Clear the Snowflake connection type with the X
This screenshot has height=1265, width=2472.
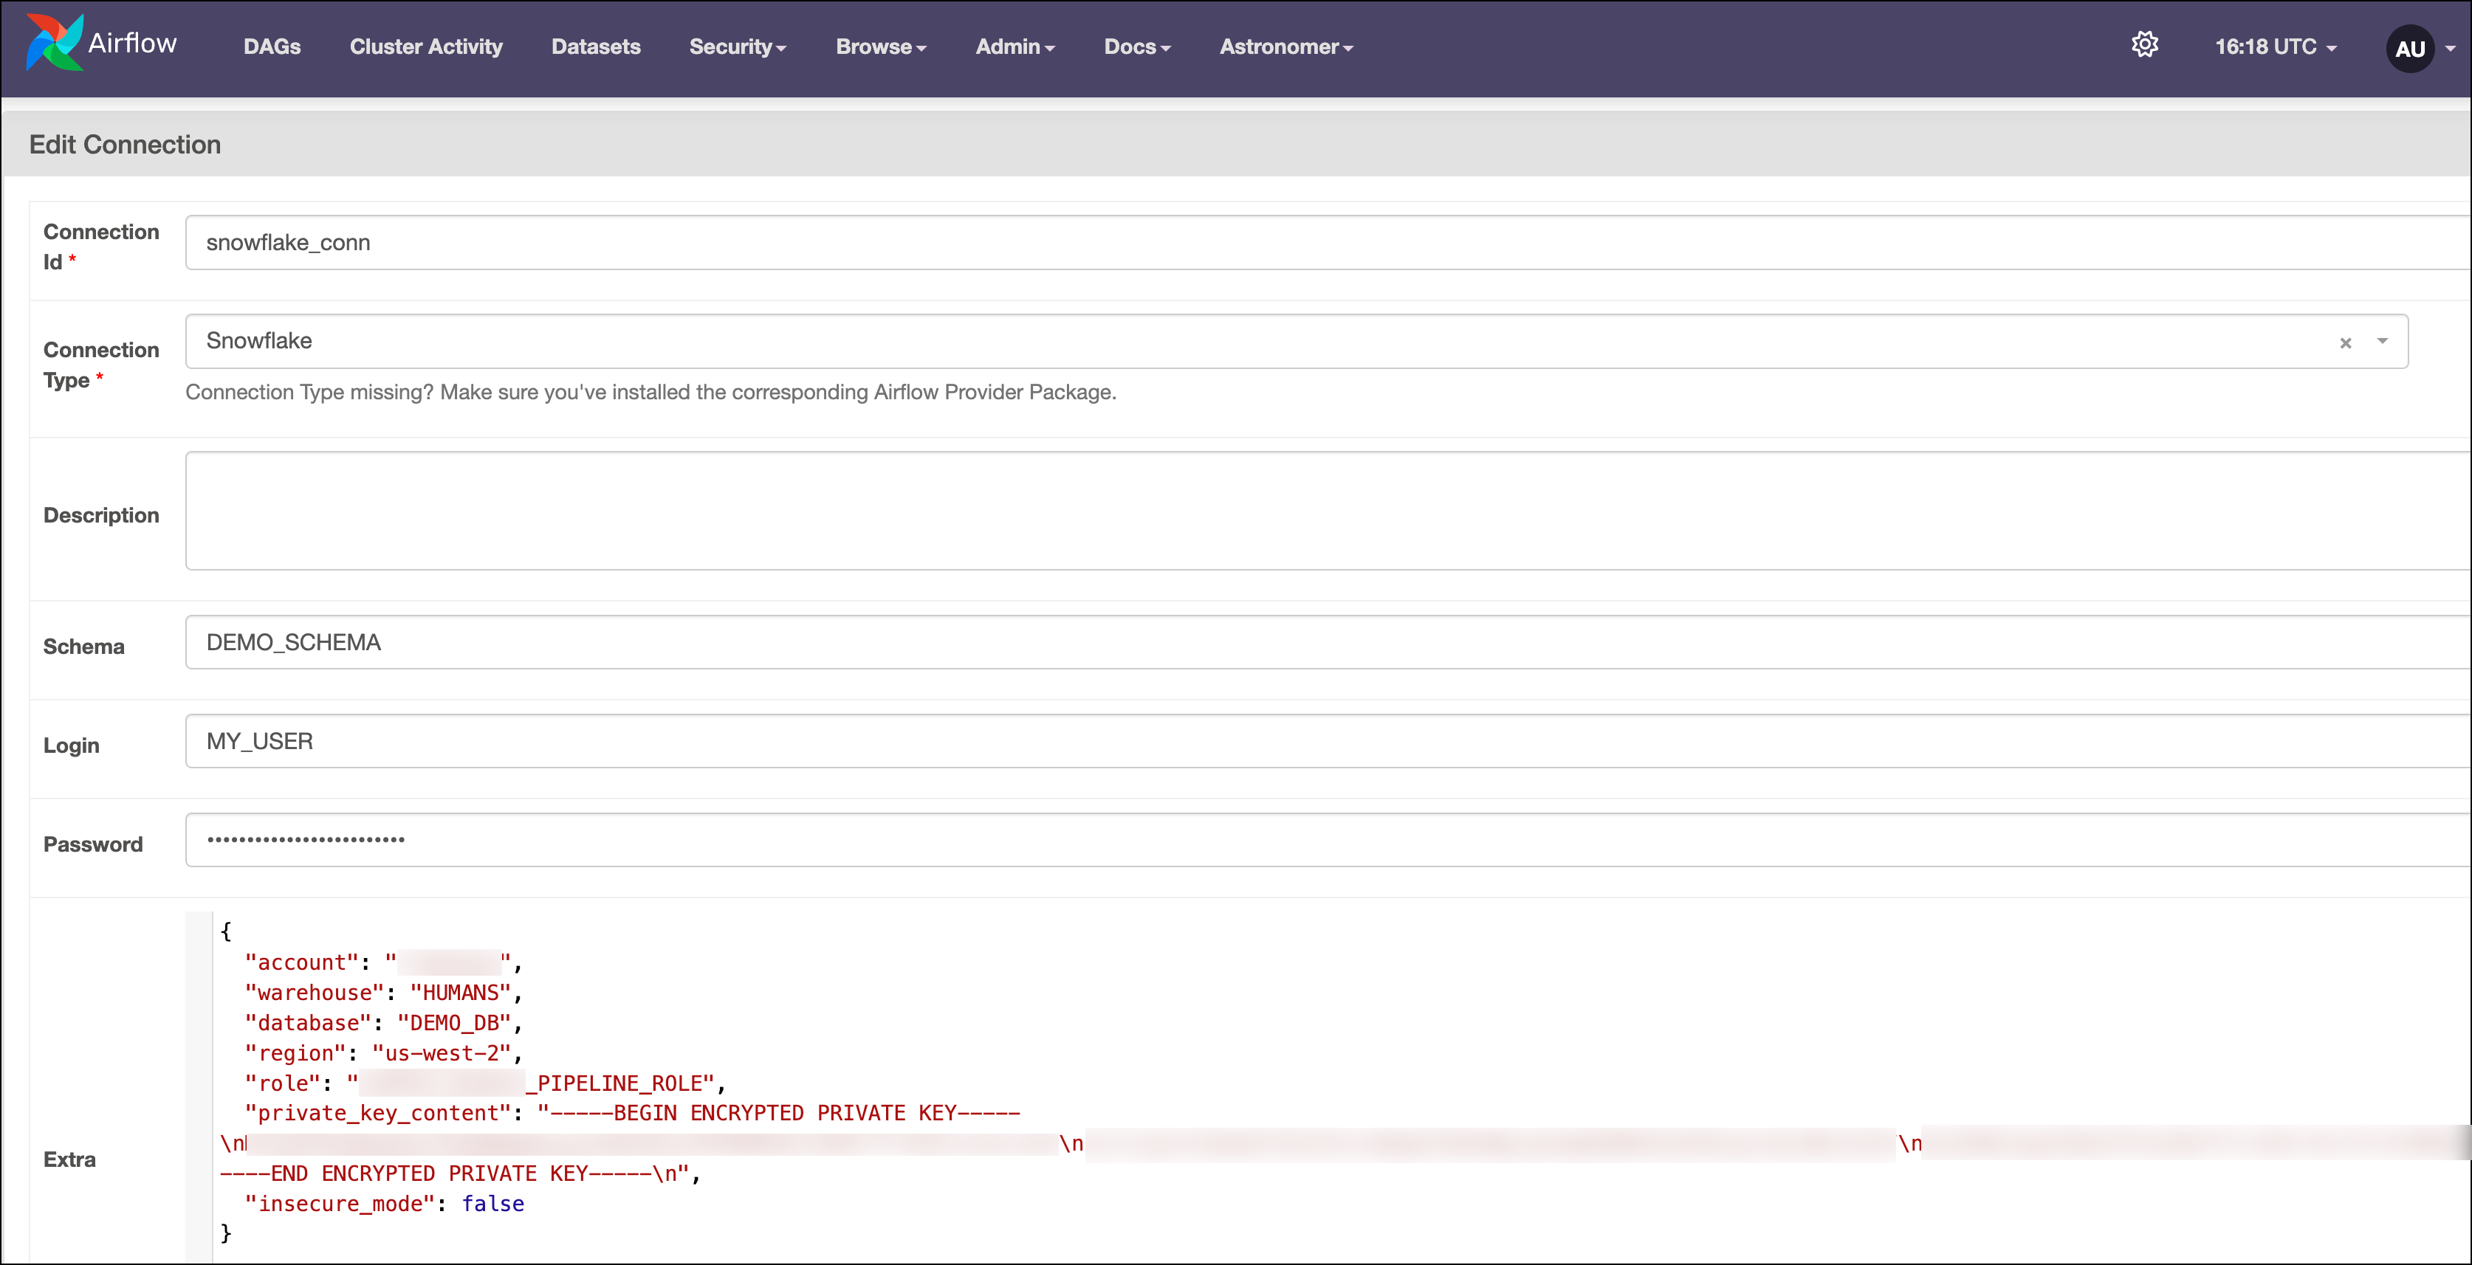[x=2345, y=342]
